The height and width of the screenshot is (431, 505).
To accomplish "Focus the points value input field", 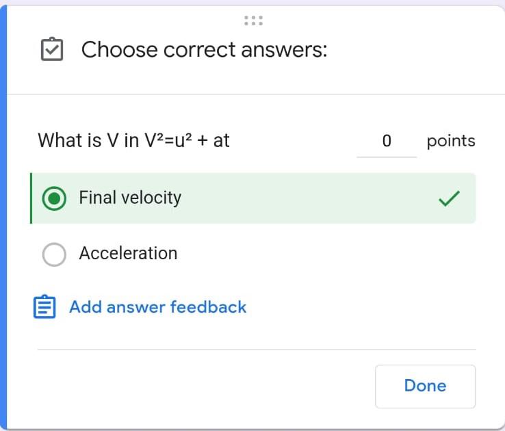I will point(387,141).
